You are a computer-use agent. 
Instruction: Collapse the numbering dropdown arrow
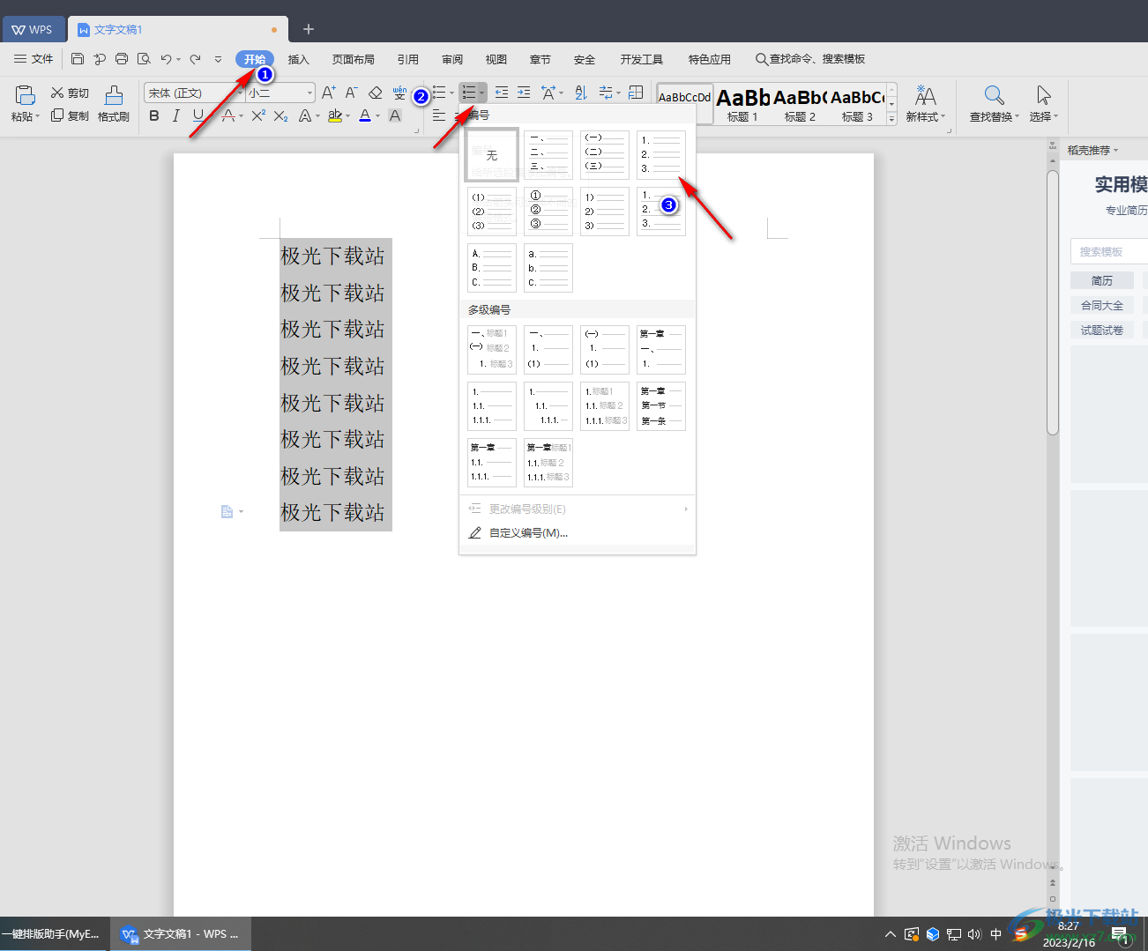point(481,93)
